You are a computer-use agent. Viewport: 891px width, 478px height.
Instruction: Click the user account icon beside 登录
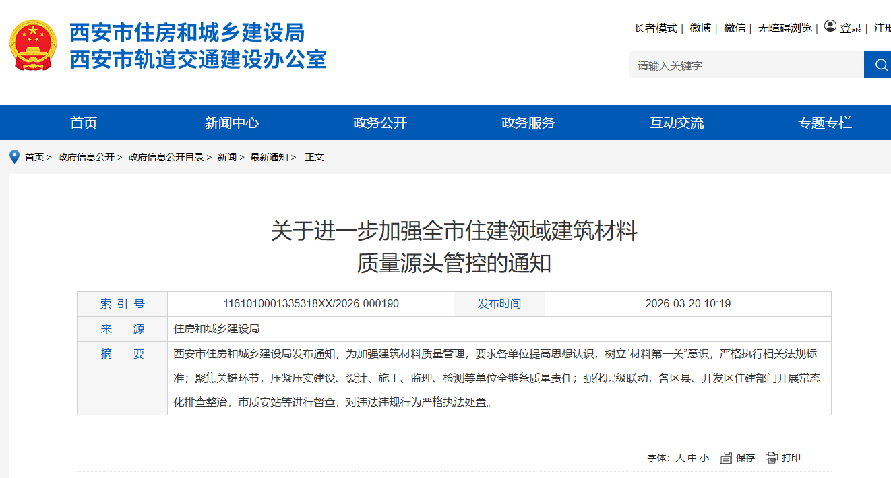830,27
